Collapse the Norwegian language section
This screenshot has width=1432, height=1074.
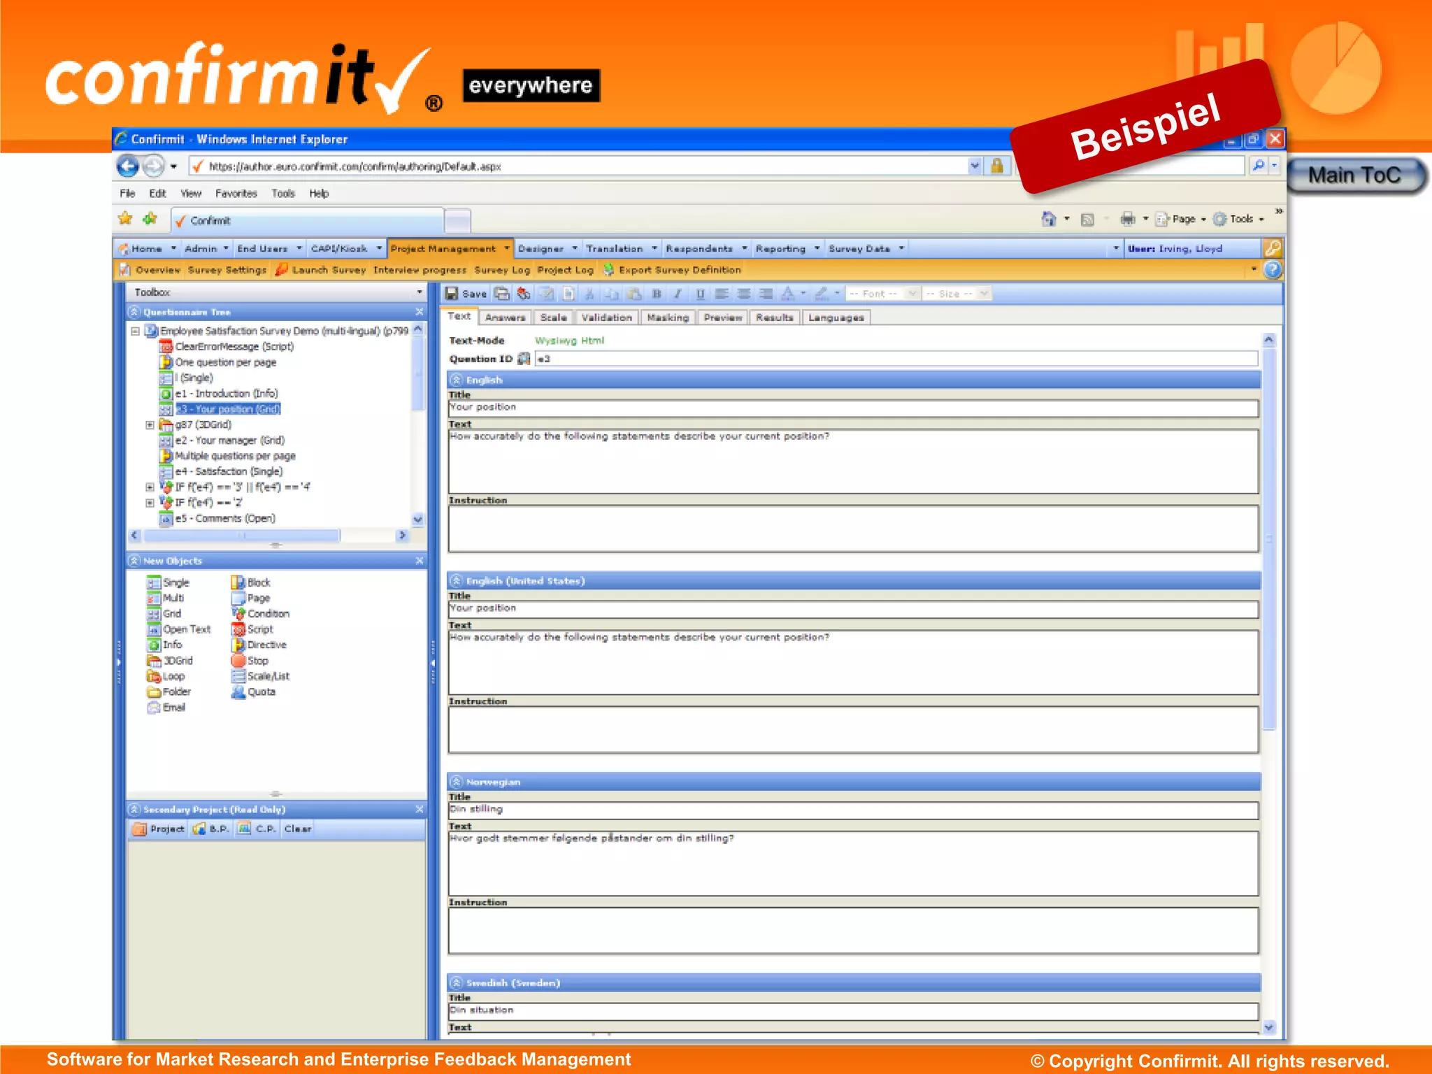click(456, 782)
